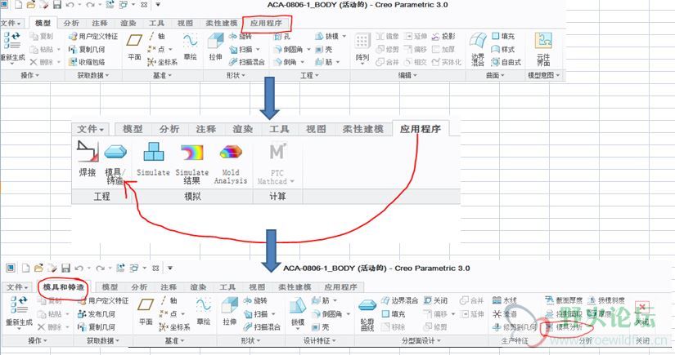Click the red 关闭 close button
The image size is (675, 355).
pos(641,313)
